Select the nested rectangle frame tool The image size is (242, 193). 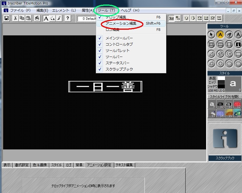click(211, 44)
